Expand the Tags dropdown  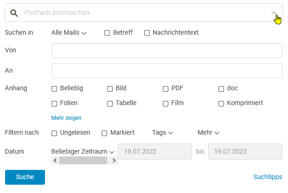[163, 132]
